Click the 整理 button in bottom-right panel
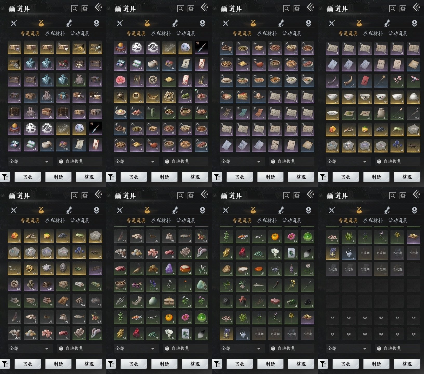 click(x=407, y=364)
